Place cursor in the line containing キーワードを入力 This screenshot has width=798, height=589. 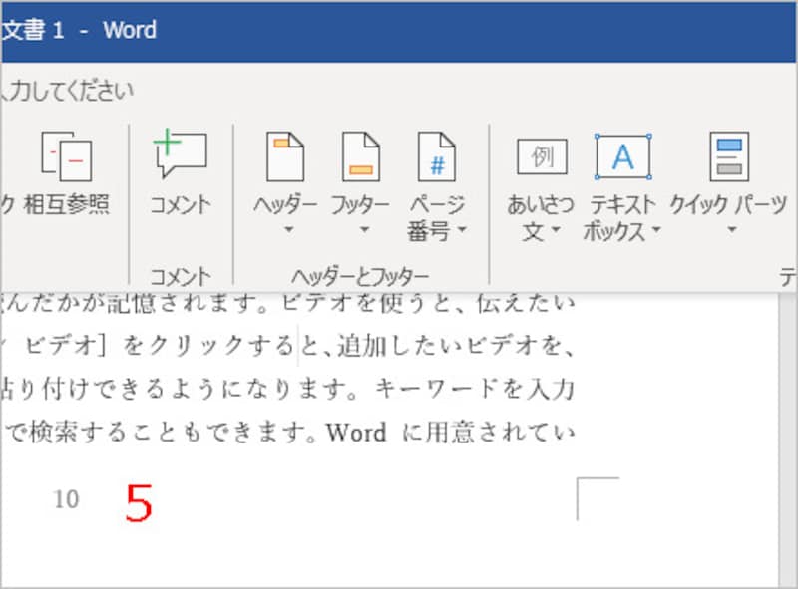tap(299, 389)
